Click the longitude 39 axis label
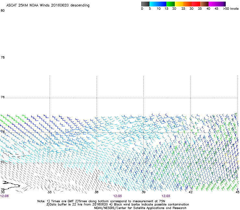This screenshot has height=210, width=240. point(143,192)
